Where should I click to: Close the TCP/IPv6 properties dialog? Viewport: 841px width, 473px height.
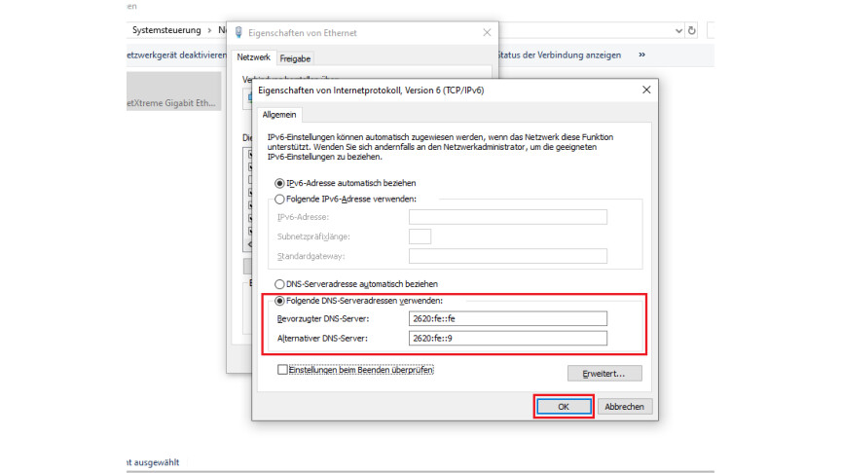[x=646, y=90]
